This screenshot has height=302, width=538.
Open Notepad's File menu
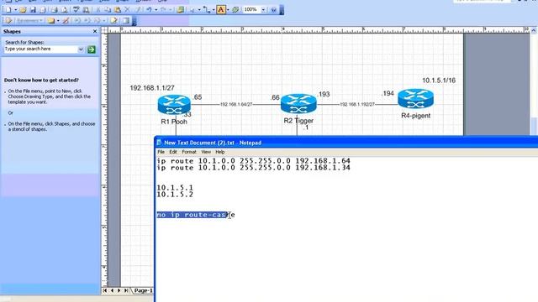pos(161,152)
